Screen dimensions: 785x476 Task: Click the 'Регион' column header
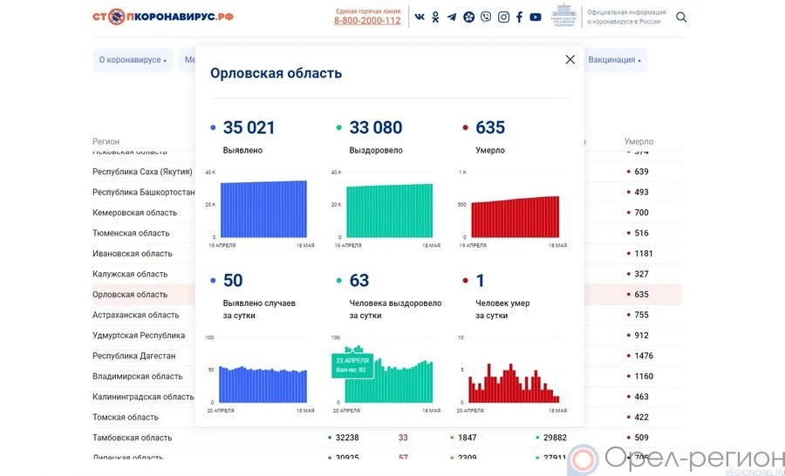tap(106, 141)
